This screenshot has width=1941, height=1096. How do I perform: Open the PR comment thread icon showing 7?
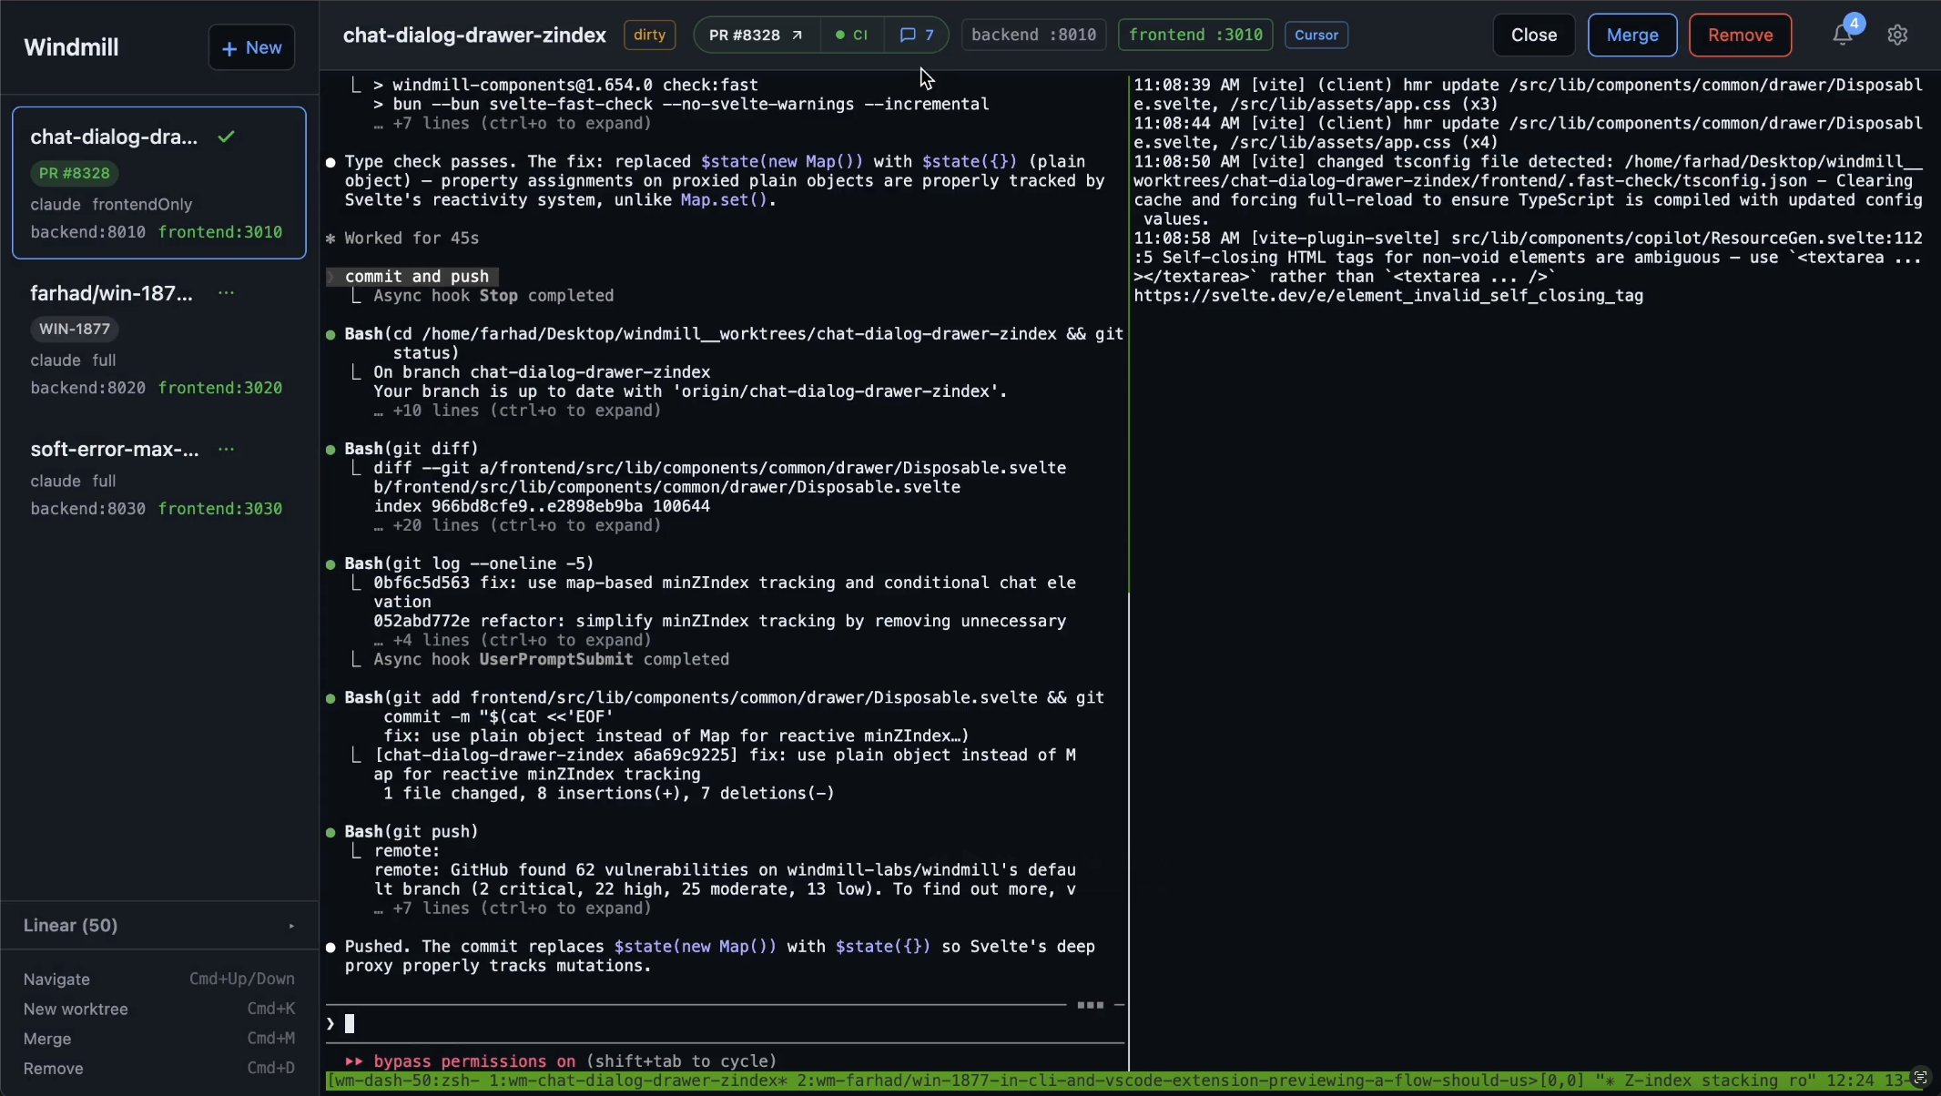pos(915,35)
